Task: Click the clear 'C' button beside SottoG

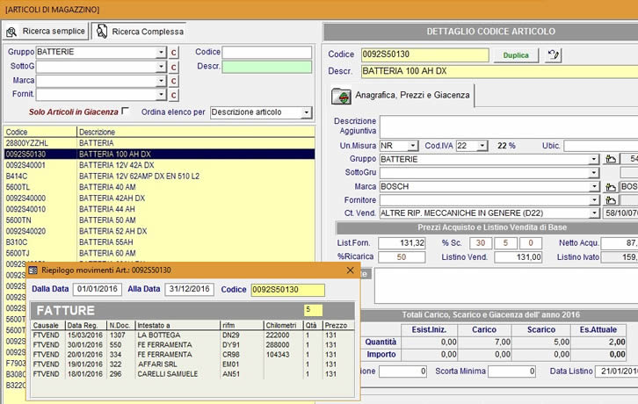Action: [174, 67]
